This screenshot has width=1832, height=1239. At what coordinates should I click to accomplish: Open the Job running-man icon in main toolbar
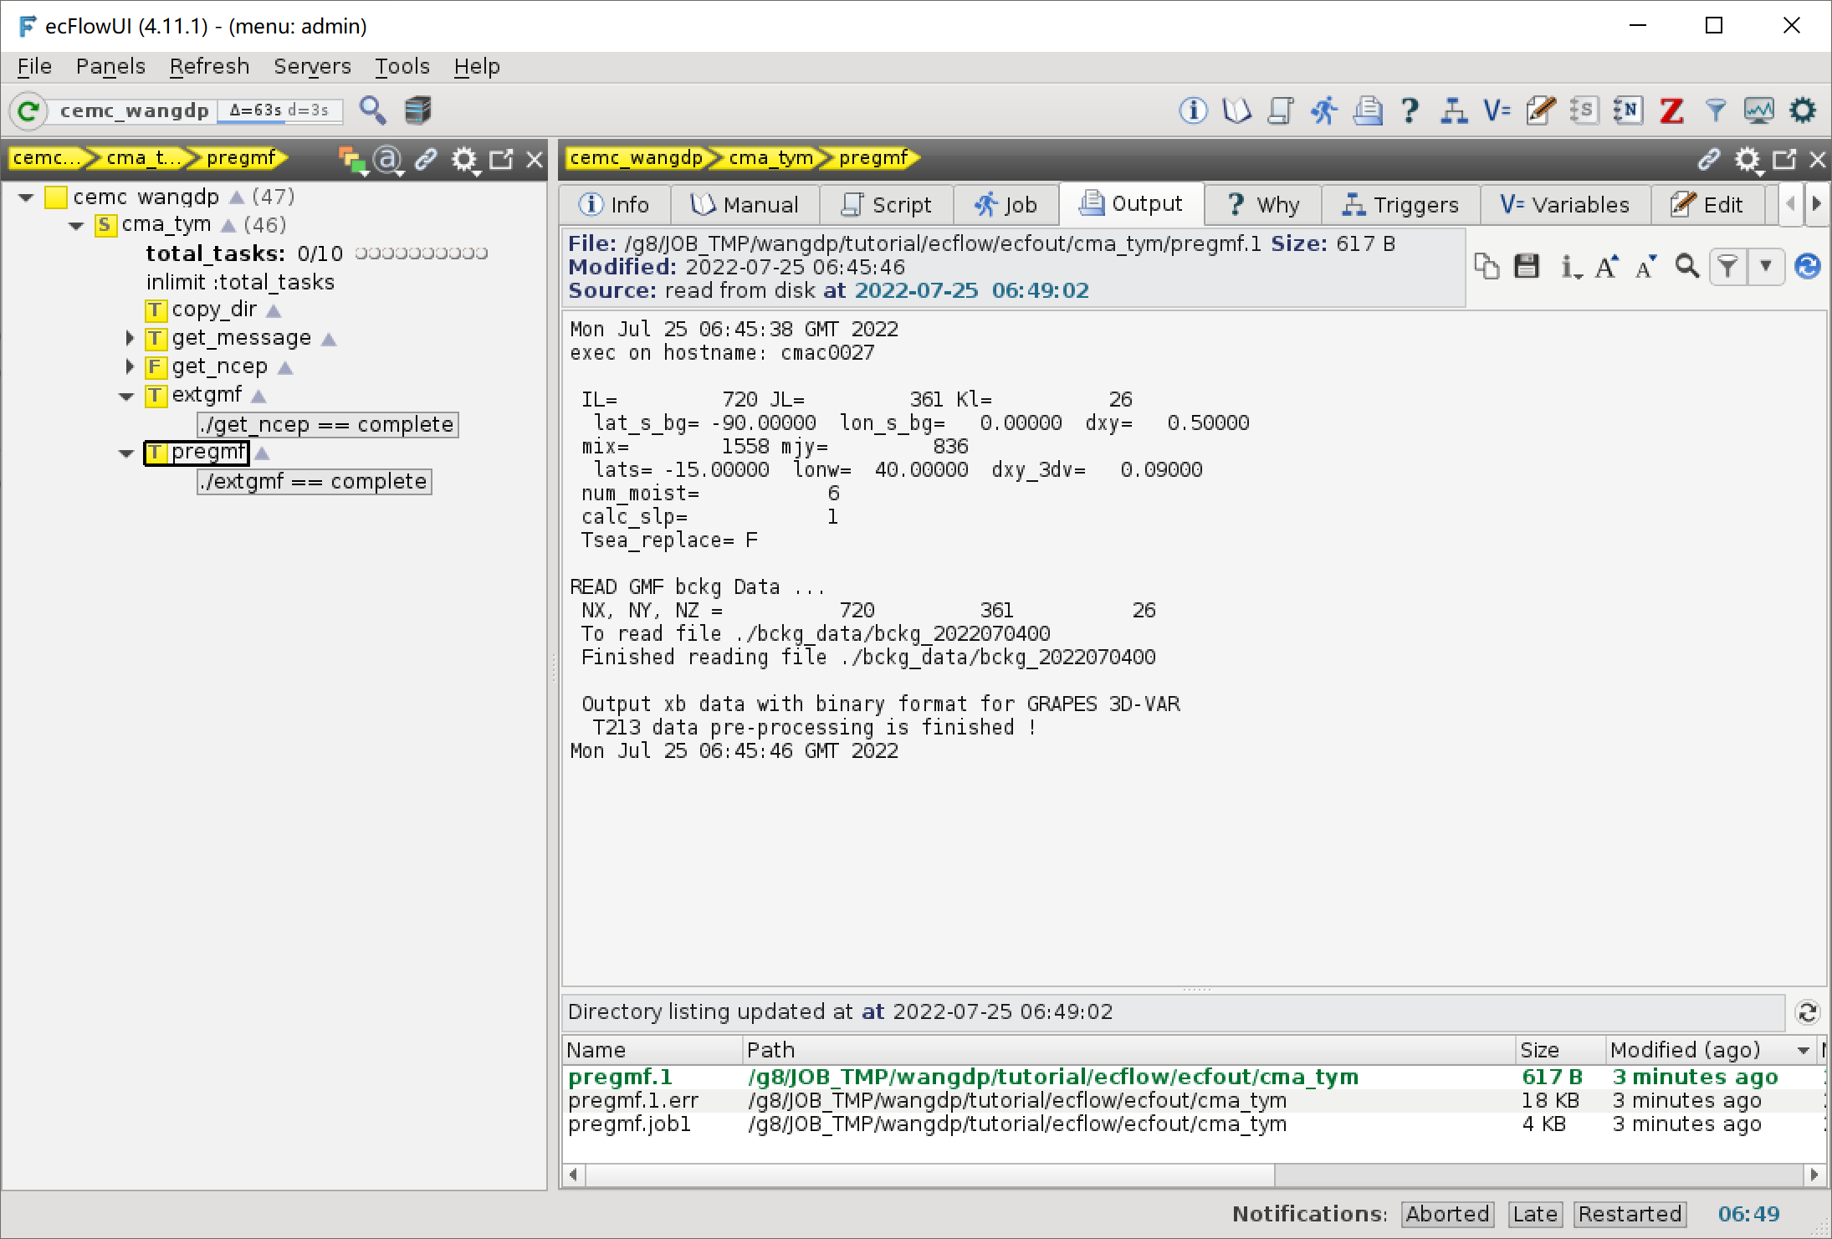1323,110
